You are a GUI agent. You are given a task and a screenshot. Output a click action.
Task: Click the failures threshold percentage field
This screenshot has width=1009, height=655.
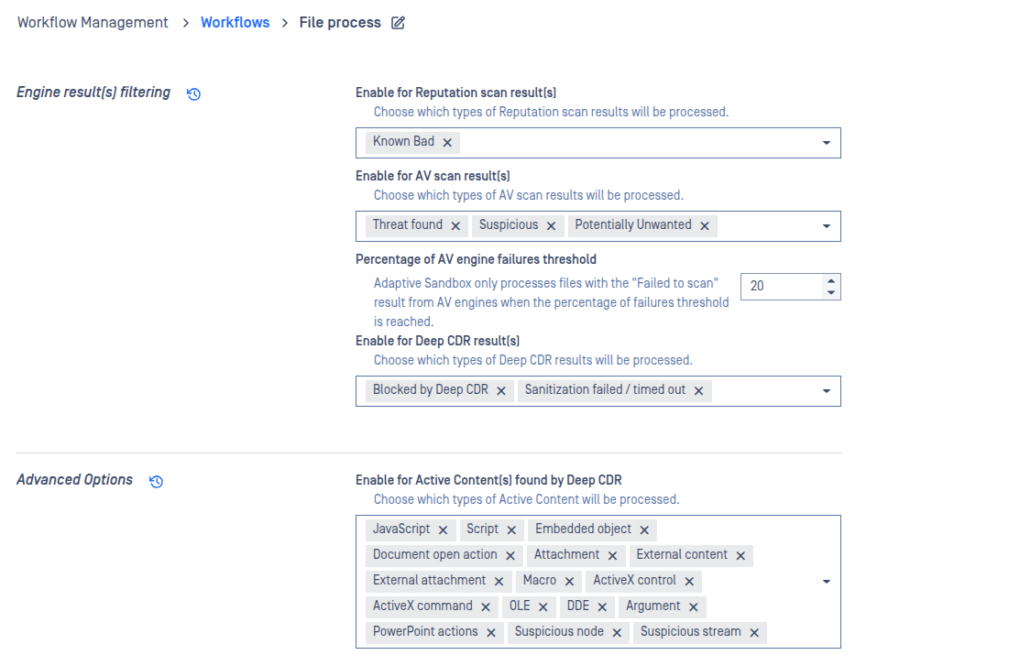coord(781,287)
